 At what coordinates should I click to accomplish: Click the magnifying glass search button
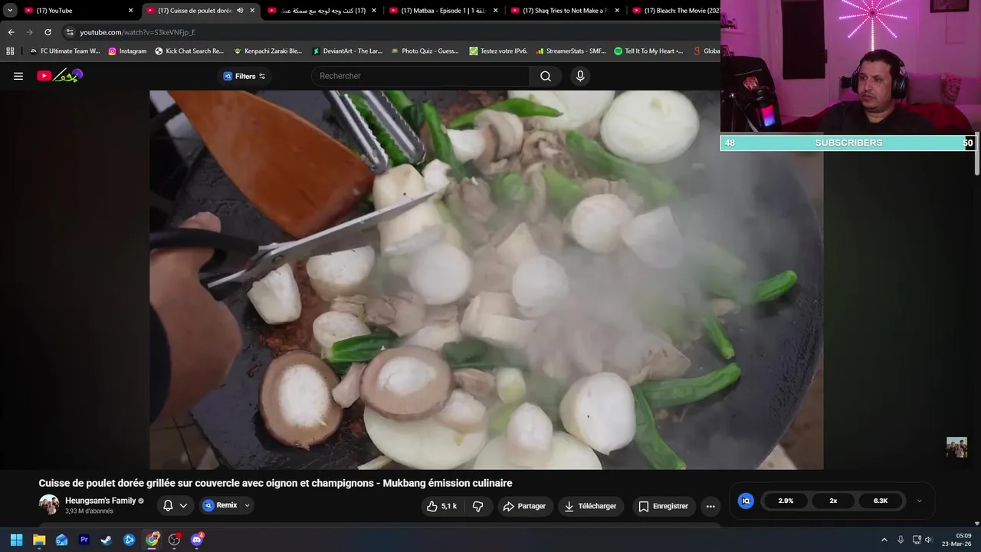click(546, 76)
